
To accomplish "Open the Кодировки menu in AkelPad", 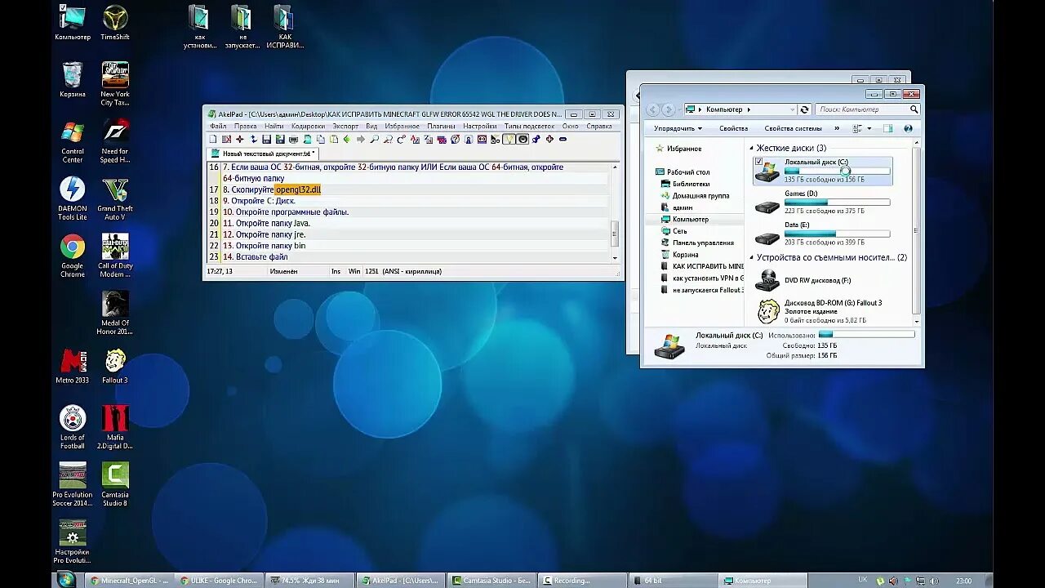I will click(308, 126).
